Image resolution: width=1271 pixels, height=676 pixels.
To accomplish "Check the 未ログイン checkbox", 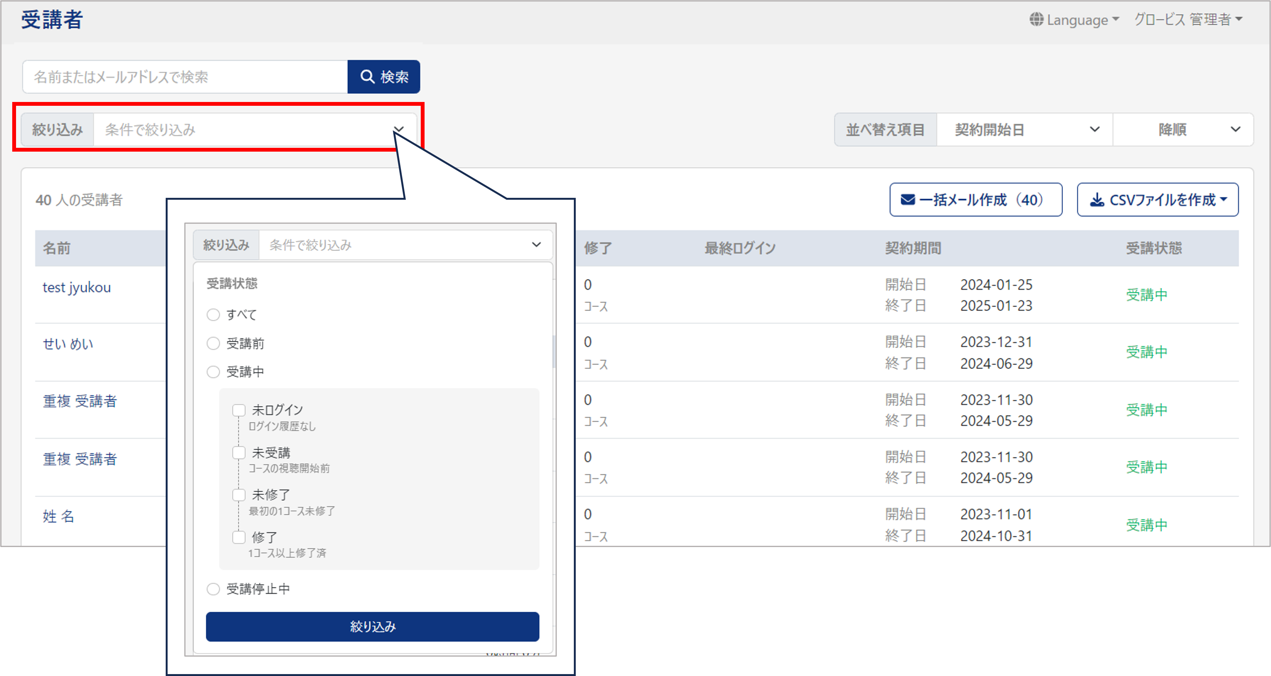I will tap(239, 410).
